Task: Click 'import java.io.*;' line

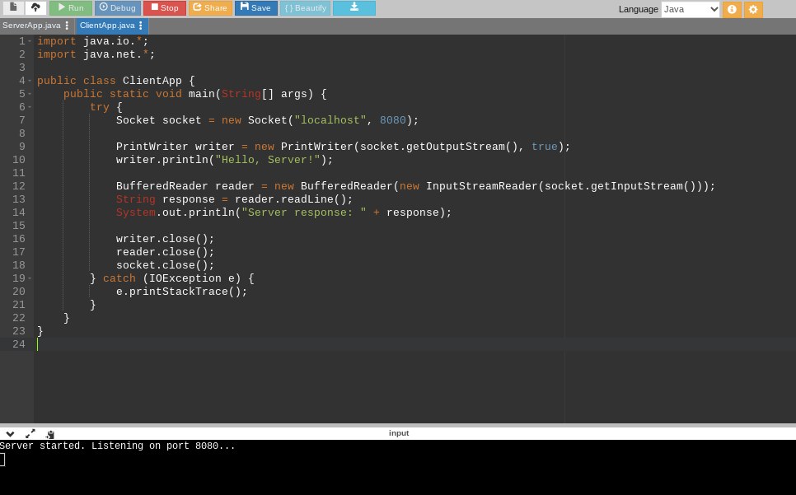Action: click(x=93, y=41)
